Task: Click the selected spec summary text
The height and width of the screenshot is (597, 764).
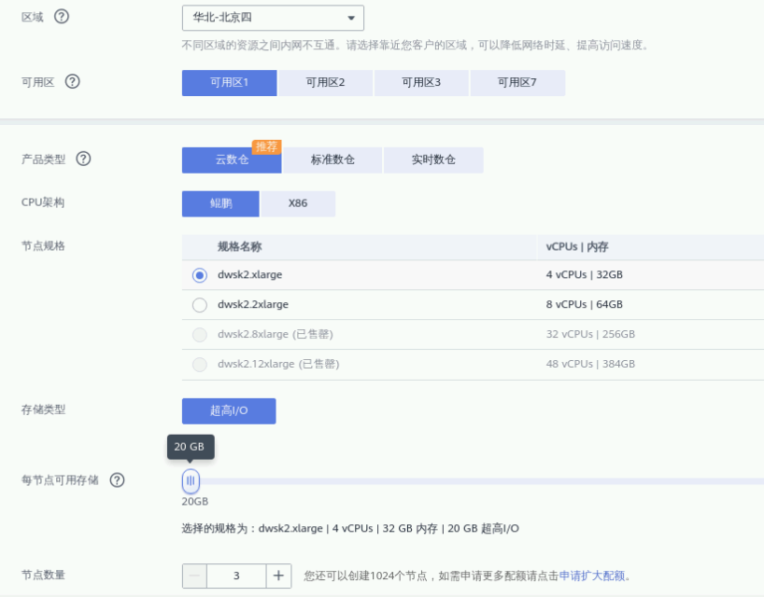Action: click(x=350, y=528)
